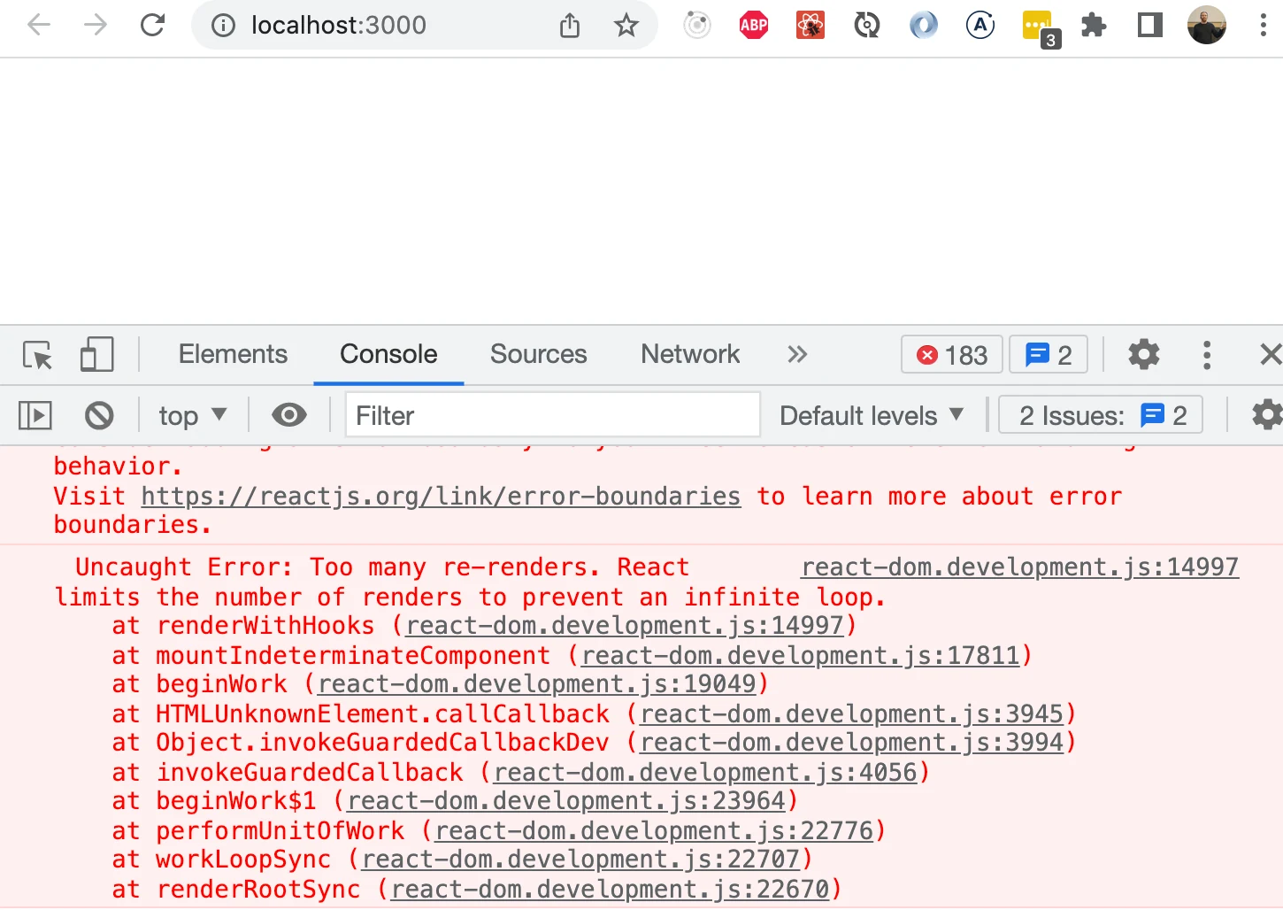This screenshot has height=910, width=1283.
Task: Open the DevTools customize menu
Action: [x=1207, y=354]
